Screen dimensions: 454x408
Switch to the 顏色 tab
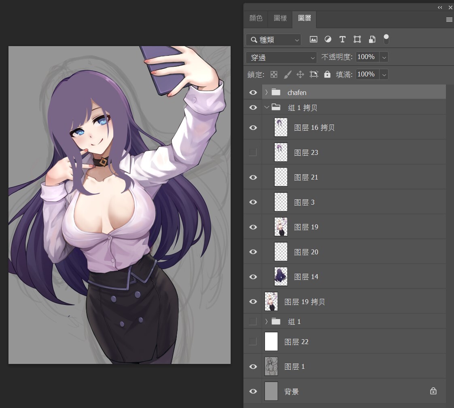(256, 18)
